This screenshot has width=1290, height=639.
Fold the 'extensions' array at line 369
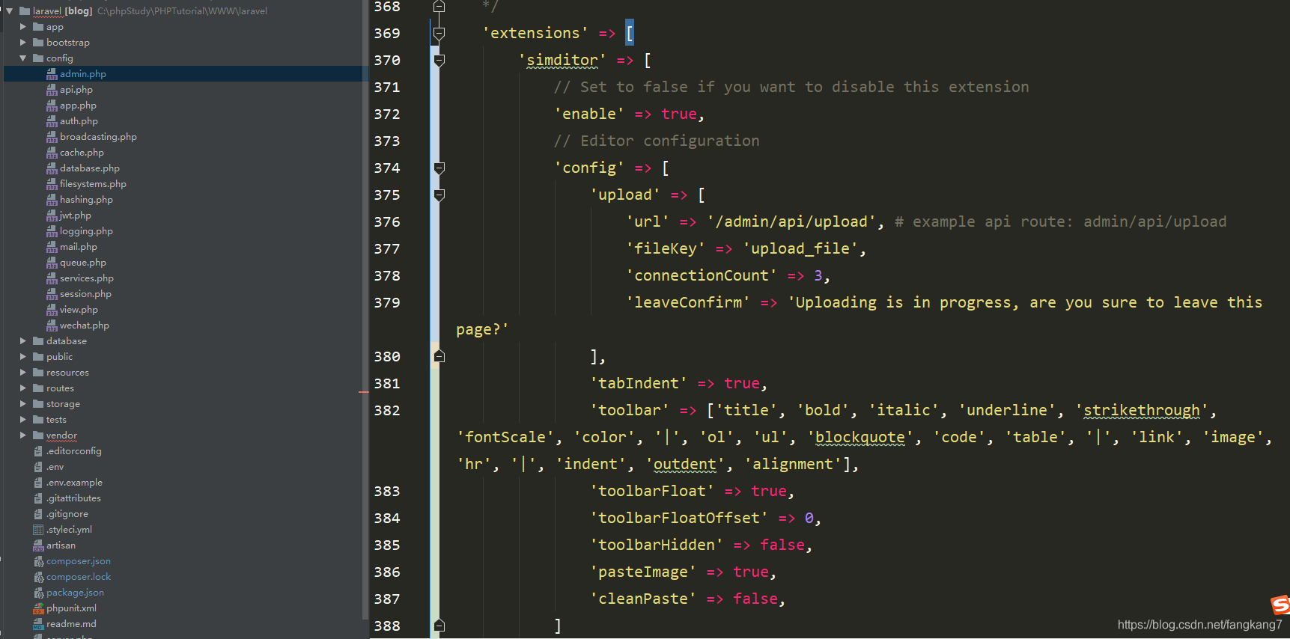click(x=439, y=33)
